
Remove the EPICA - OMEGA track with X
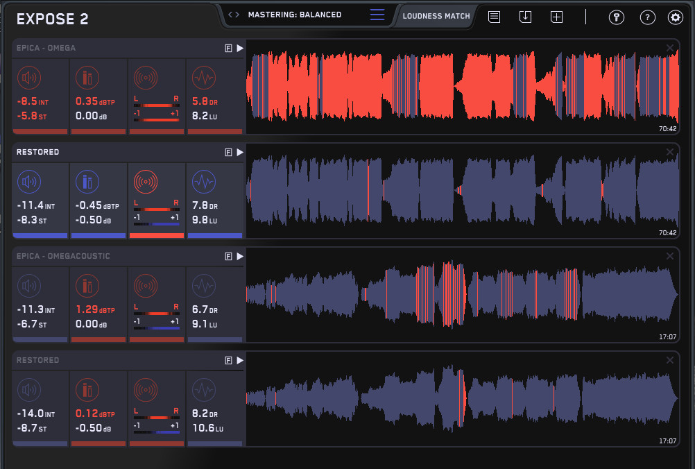[x=670, y=48]
